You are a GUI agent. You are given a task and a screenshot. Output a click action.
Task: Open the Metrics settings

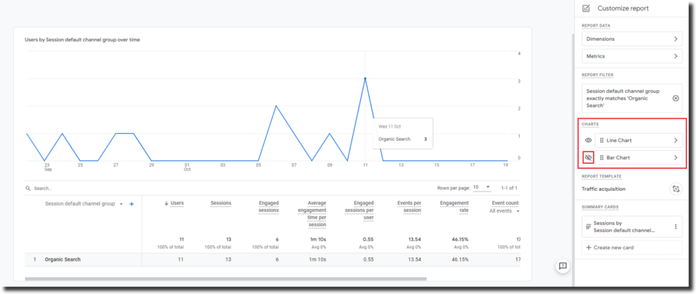pyautogui.click(x=631, y=56)
